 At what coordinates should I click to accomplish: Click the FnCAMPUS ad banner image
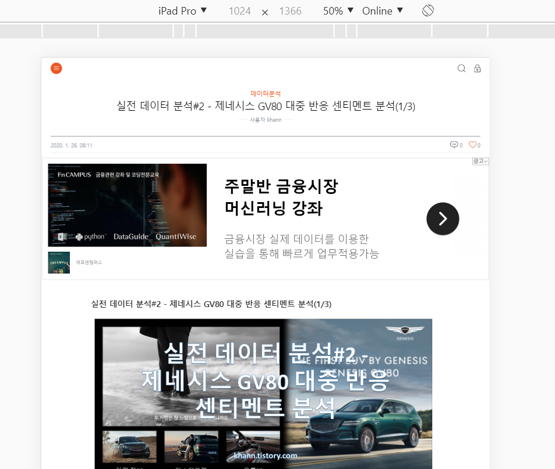[x=128, y=205]
